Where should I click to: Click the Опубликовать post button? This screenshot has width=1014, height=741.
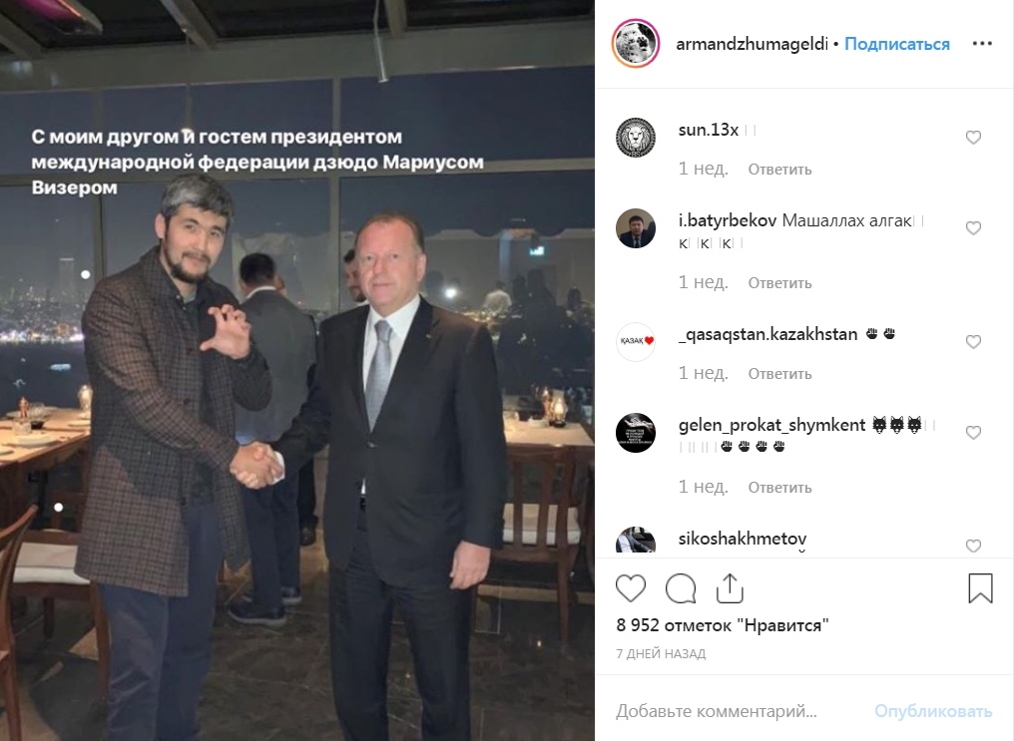click(933, 711)
